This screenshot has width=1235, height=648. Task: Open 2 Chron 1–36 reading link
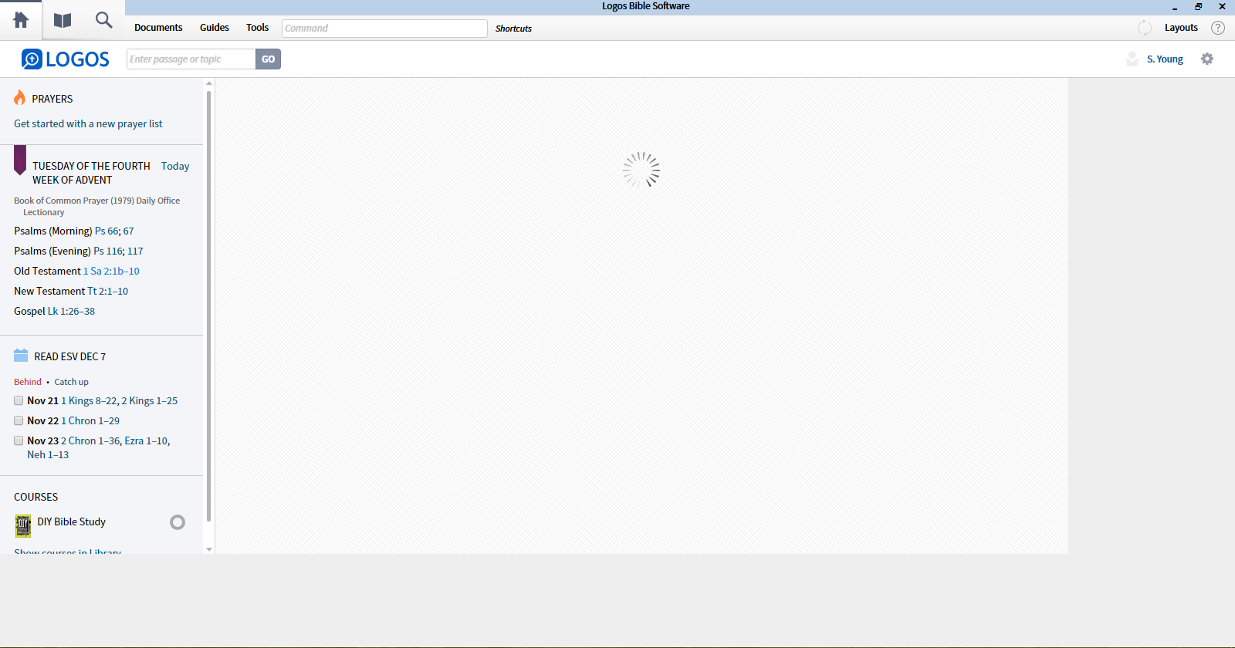[90, 440]
